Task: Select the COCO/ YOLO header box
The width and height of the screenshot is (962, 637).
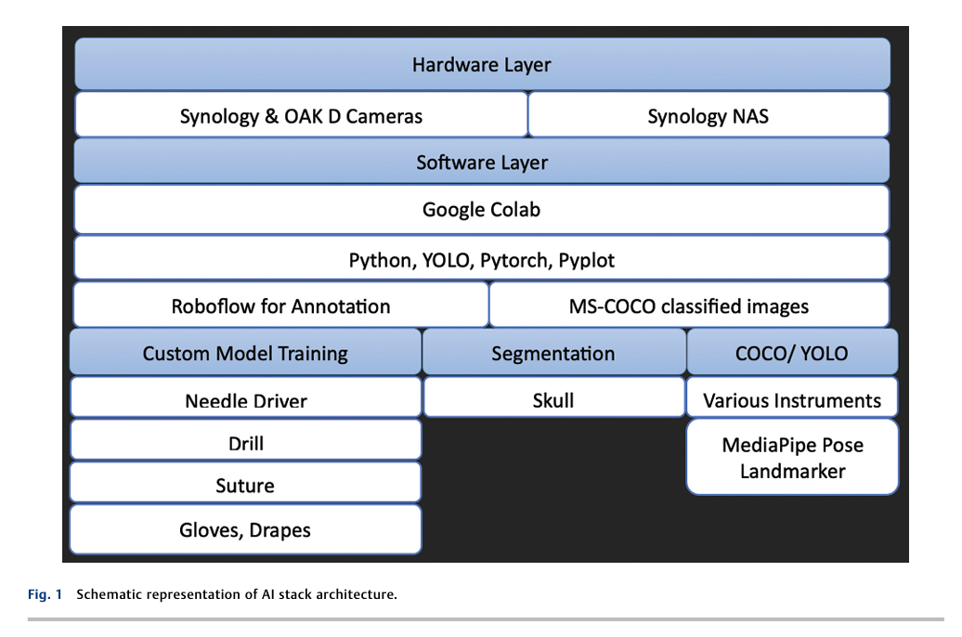Action: coord(792,352)
